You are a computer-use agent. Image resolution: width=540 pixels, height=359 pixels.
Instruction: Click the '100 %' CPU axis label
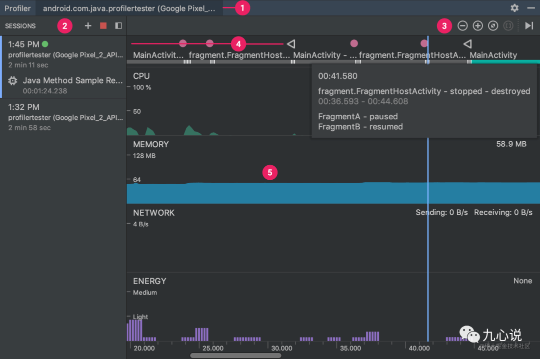[x=142, y=87]
